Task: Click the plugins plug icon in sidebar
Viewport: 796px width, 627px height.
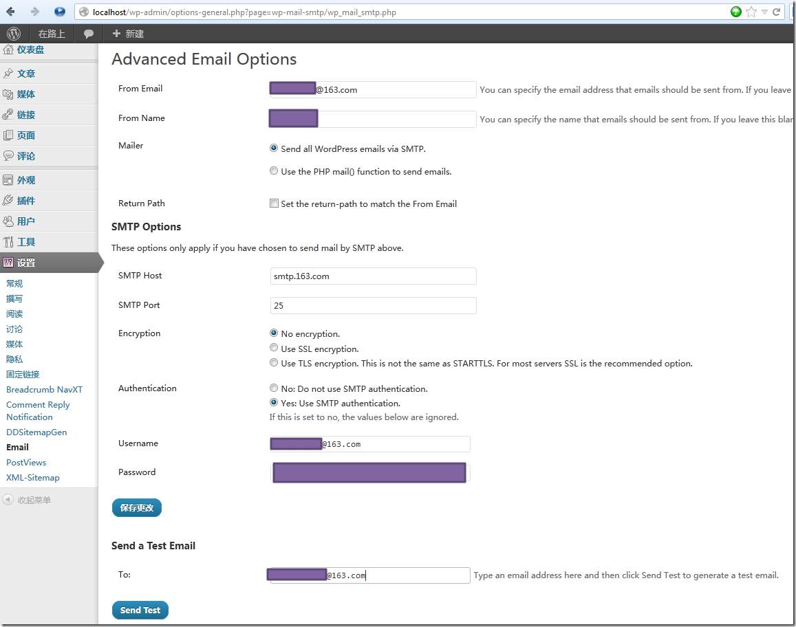Action: coord(8,201)
